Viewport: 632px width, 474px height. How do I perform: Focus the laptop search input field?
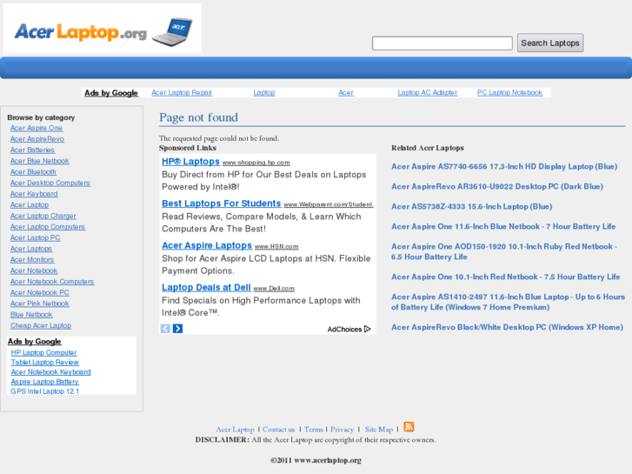point(442,43)
